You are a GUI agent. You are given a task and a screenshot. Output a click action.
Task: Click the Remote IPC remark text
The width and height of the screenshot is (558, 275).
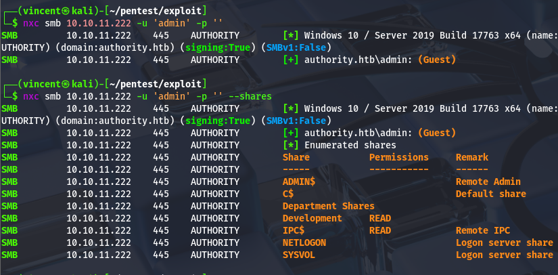[x=483, y=230]
